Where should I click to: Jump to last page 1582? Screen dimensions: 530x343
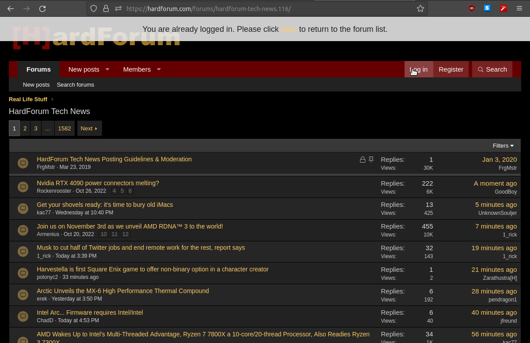pos(64,128)
